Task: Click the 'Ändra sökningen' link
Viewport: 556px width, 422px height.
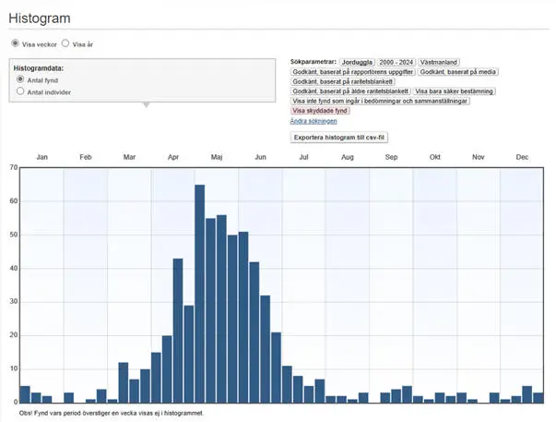Action: 314,121
